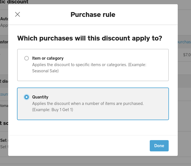Click the "number of items are purchased" description
This screenshot has height=166, width=191.
[88, 104]
